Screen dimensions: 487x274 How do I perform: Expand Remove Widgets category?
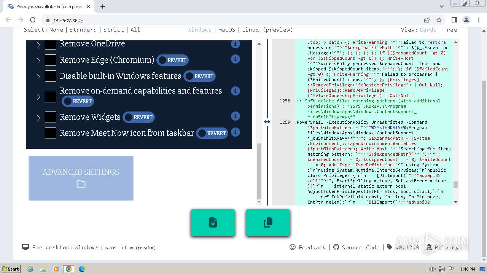tap(38, 118)
